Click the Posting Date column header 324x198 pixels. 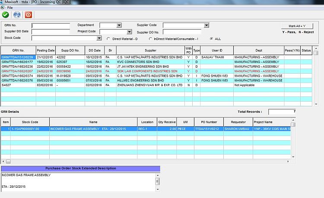pyautogui.click(x=46, y=50)
